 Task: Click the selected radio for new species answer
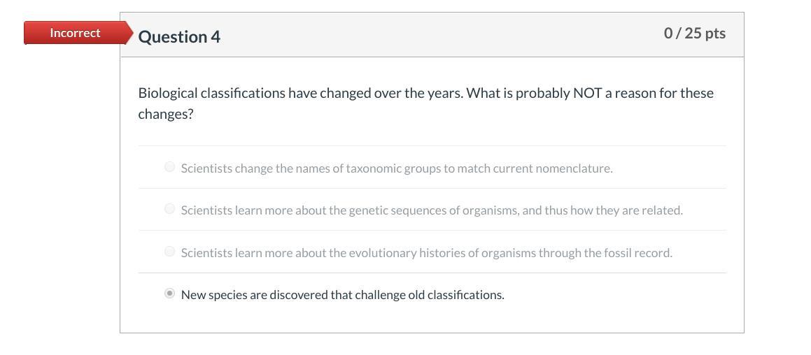coord(169,294)
